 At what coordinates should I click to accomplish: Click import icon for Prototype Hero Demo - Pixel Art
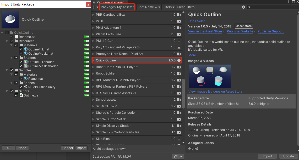click(x=179, y=54)
